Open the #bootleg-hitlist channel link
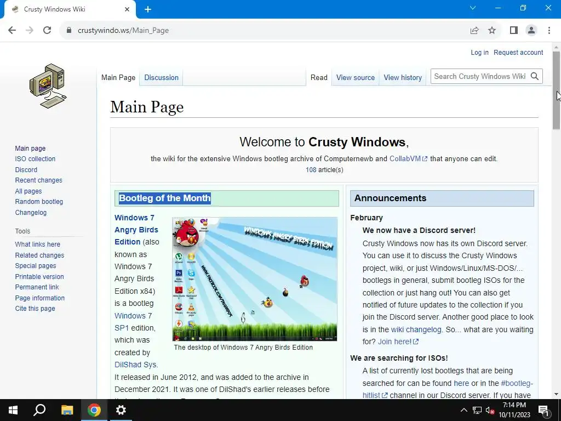Viewport: 561px width, 421px height. tap(448, 390)
